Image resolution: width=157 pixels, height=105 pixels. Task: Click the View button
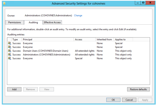pyautogui.click(x=47, y=89)
